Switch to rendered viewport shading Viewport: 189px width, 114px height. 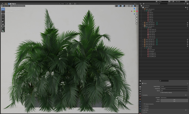[x=133, y=6]
